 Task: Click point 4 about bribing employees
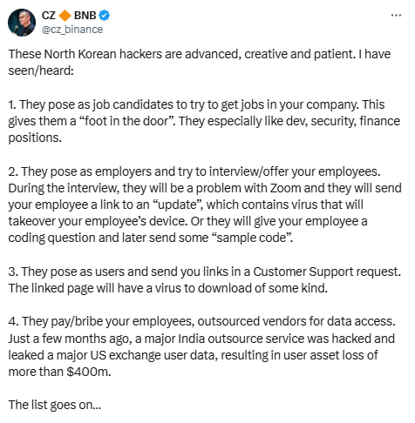pyautogui.click(x=201, y=346)
